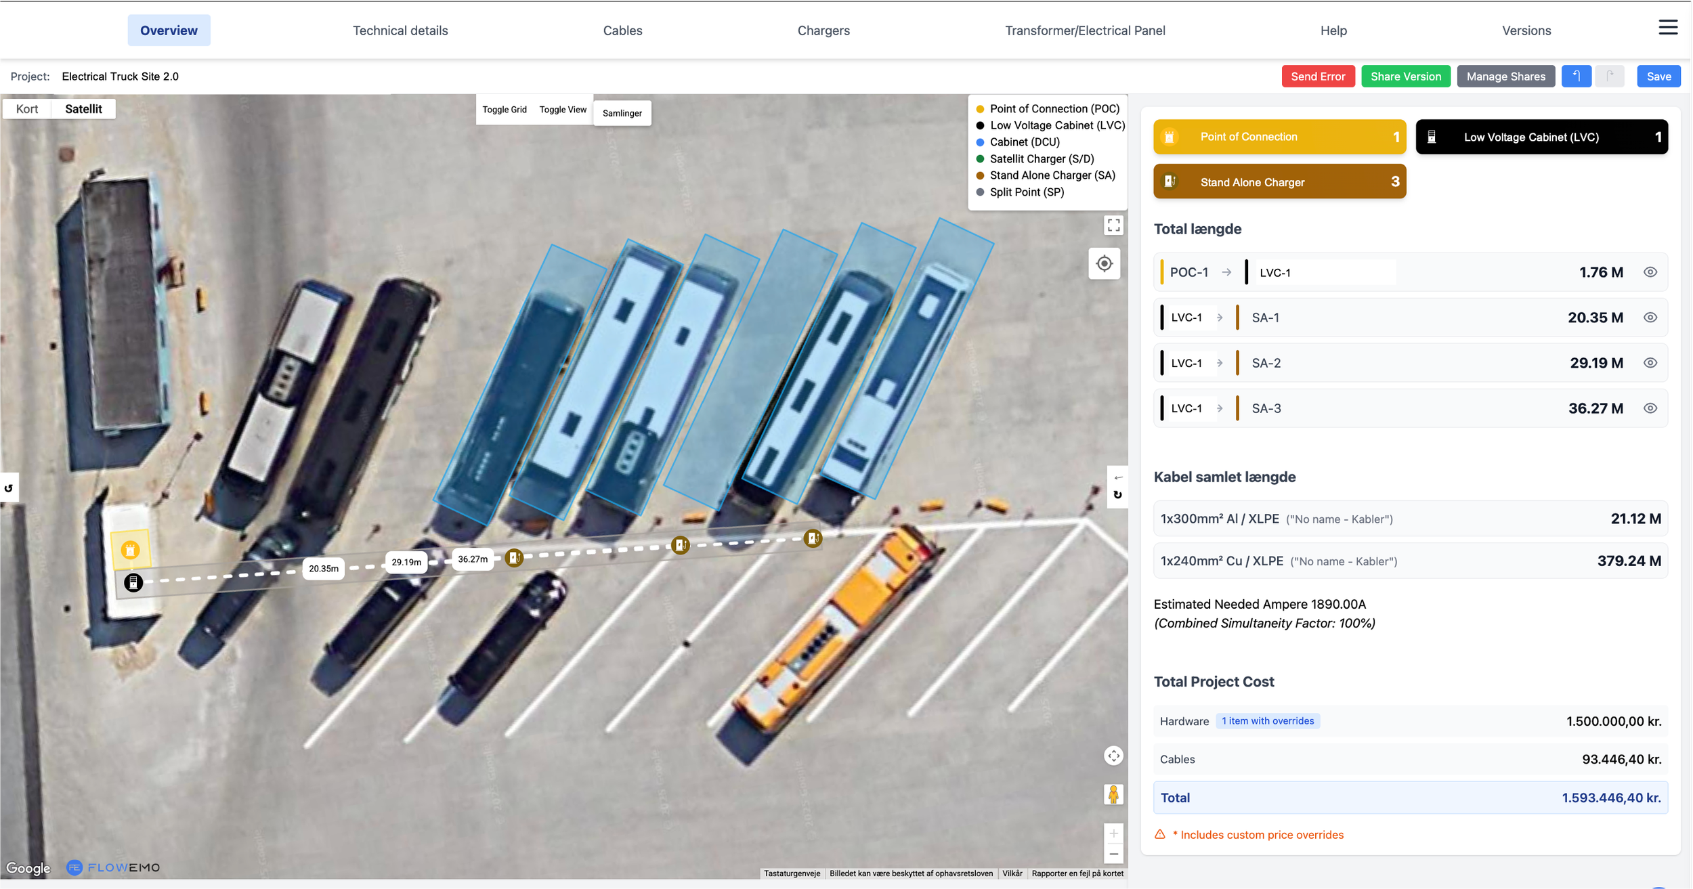
Task: Click the Share Version button
Action: pos(1405,77)
